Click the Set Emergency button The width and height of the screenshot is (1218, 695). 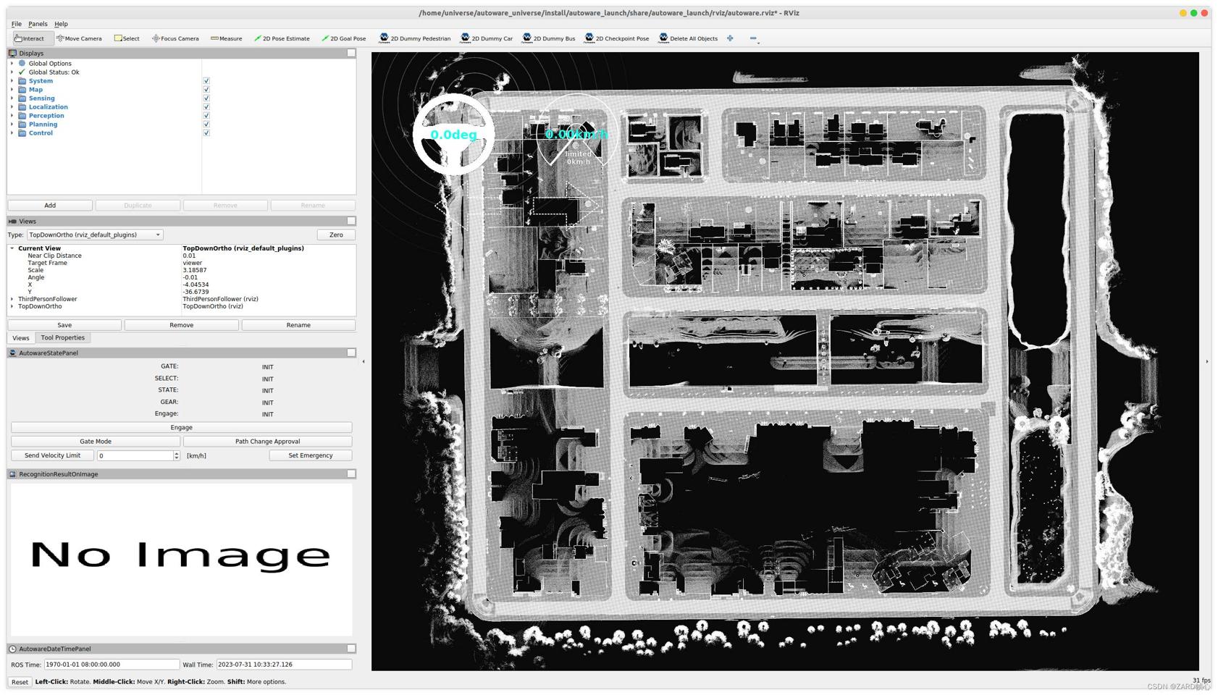[310, 455]
